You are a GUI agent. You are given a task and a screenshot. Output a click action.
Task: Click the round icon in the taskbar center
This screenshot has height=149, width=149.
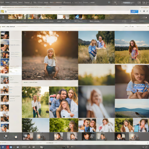[68, 147]
